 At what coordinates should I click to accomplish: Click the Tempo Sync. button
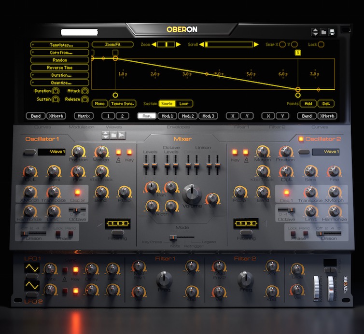(x=122, y=103)
